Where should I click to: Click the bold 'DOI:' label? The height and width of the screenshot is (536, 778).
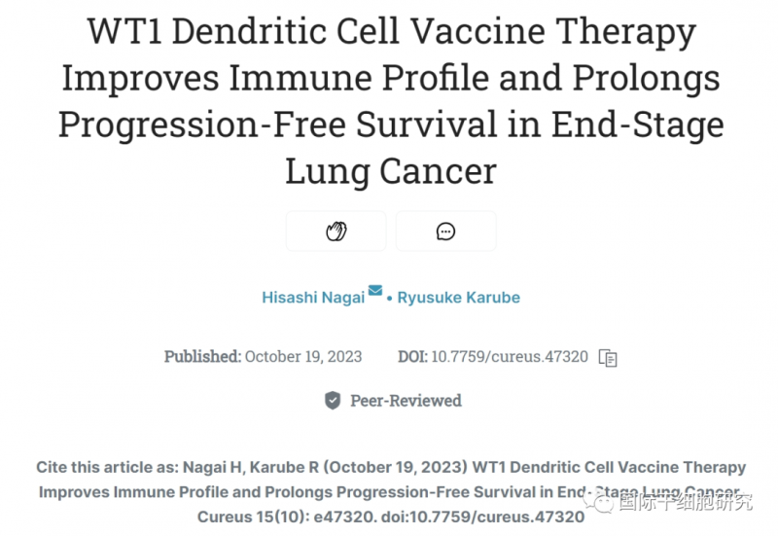(x=412, y=357)
